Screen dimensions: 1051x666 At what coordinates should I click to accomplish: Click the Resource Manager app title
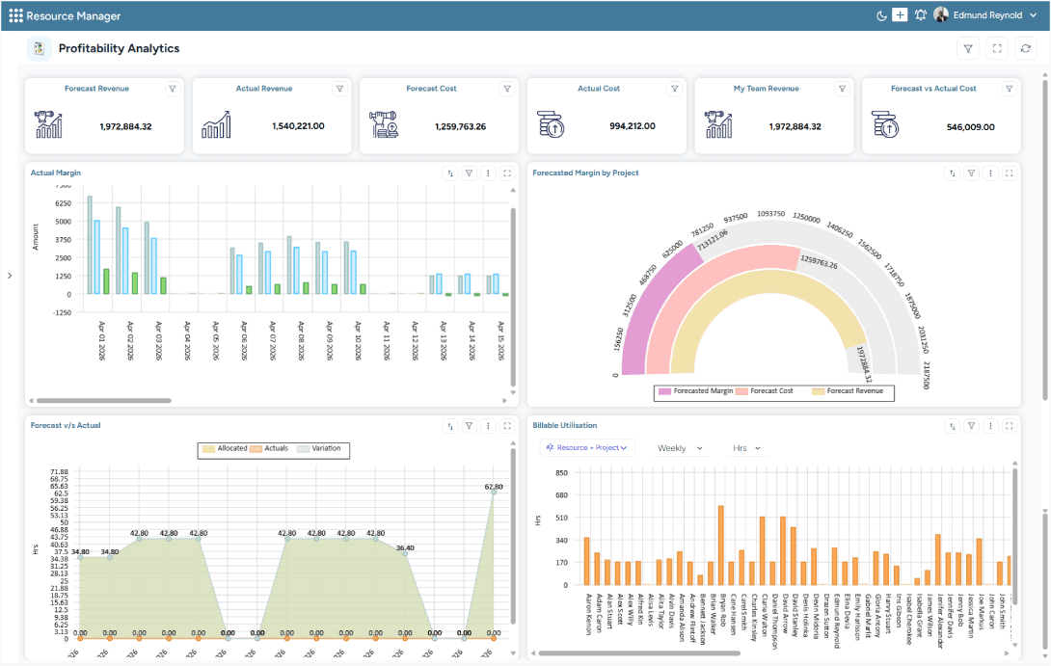click(73, 16)
